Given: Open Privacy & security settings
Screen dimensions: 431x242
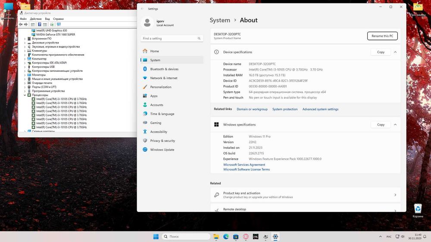Looking at the screenshot, I should (x=172, y=141).
